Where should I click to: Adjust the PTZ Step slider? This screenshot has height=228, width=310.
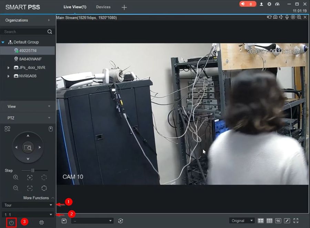pyautogui.click(x=32, y=170)
